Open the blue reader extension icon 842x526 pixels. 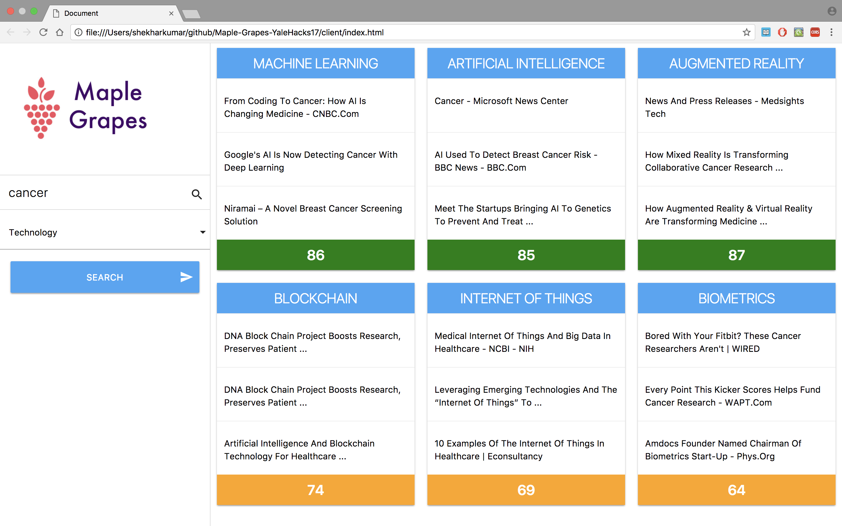pos(766,32)
